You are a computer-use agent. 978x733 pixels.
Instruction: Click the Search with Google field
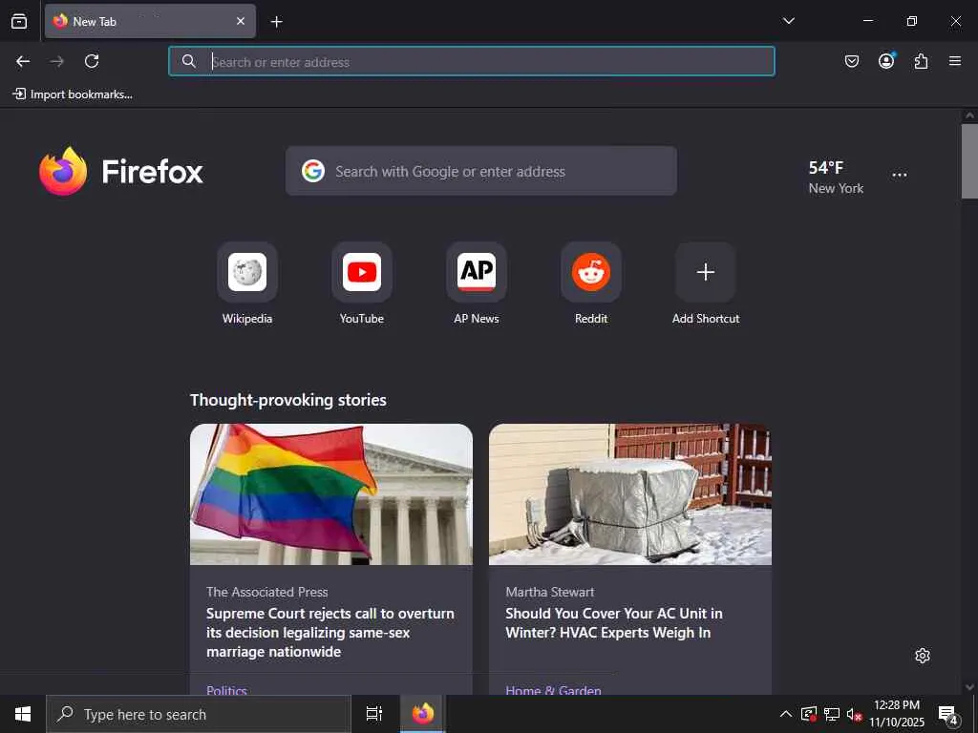(x=481, y=171)
